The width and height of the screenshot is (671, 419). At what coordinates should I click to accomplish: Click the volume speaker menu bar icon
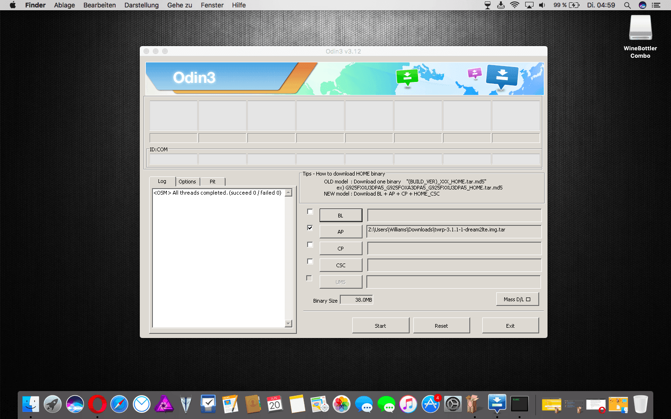542,5
